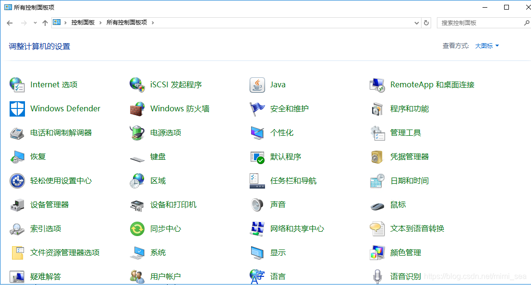The height and width of the screenshot is (285, 531).
Task: Open the 文本到语音转换 text link
Action: pos(417,229)
